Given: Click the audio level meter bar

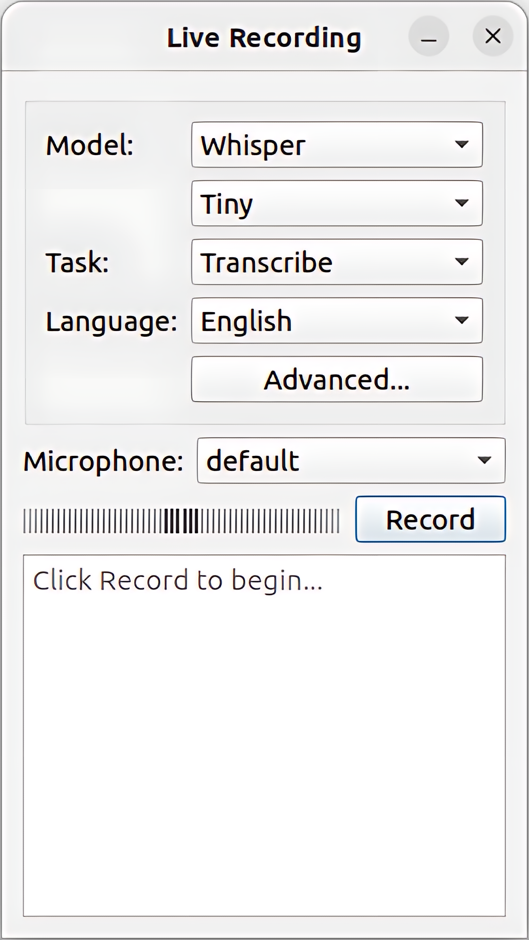Looking at the screenshot, I should 181,521.
